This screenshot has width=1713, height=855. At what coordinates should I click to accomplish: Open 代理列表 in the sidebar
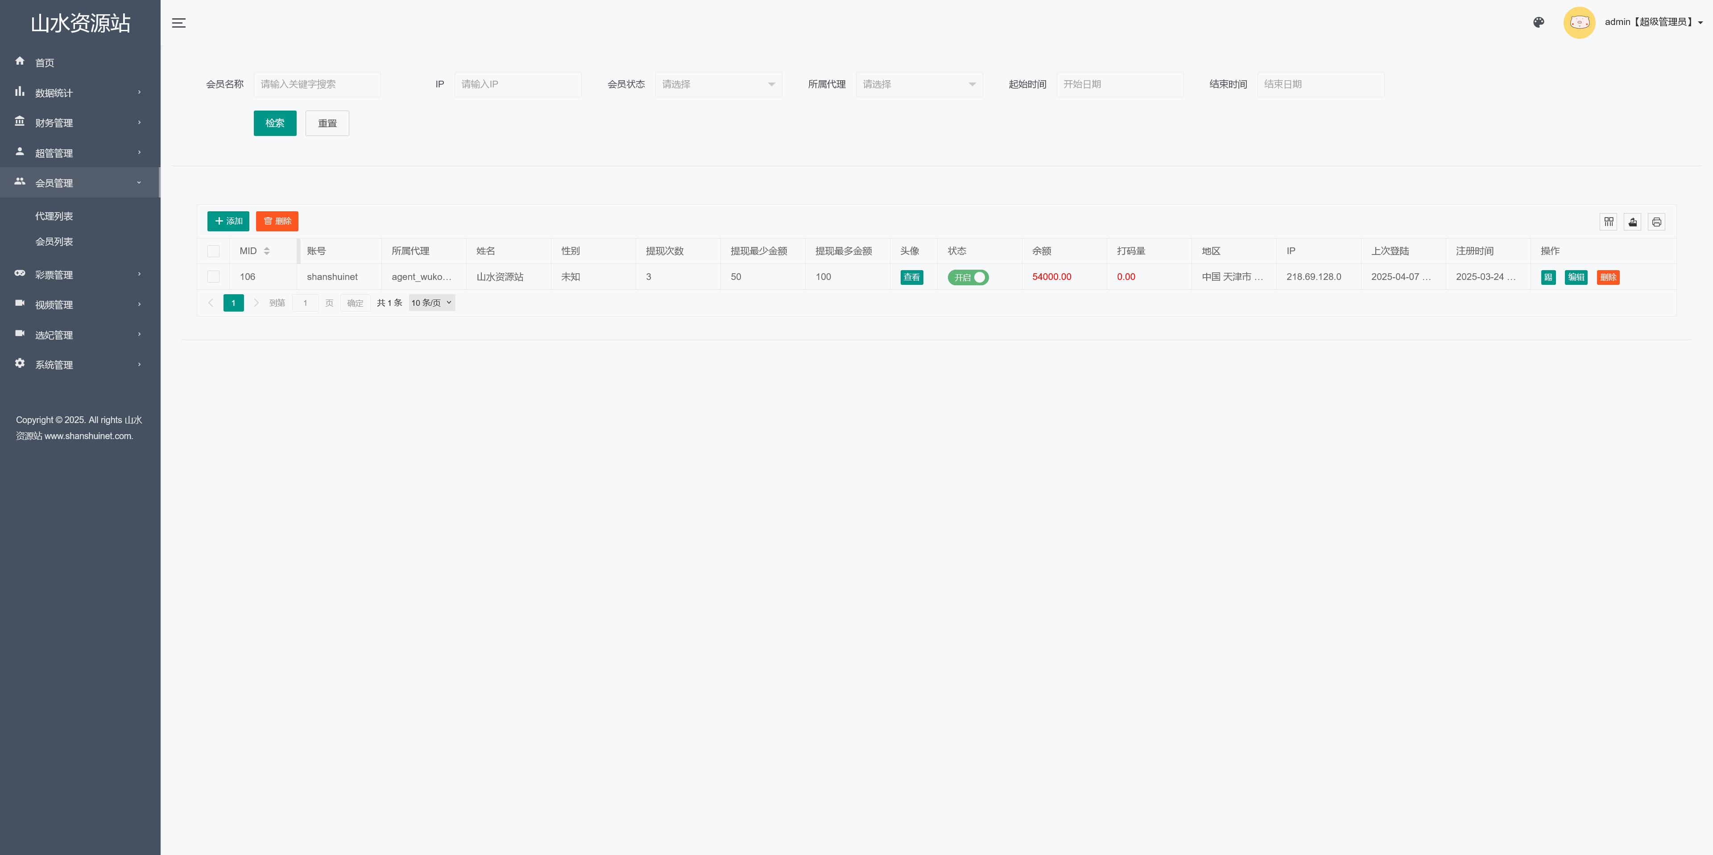coord(54,217)
